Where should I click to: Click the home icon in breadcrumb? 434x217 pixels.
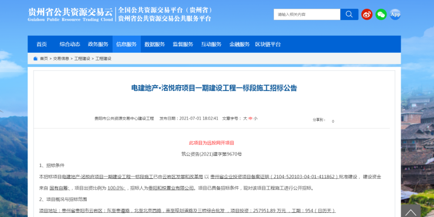point(35,59)
